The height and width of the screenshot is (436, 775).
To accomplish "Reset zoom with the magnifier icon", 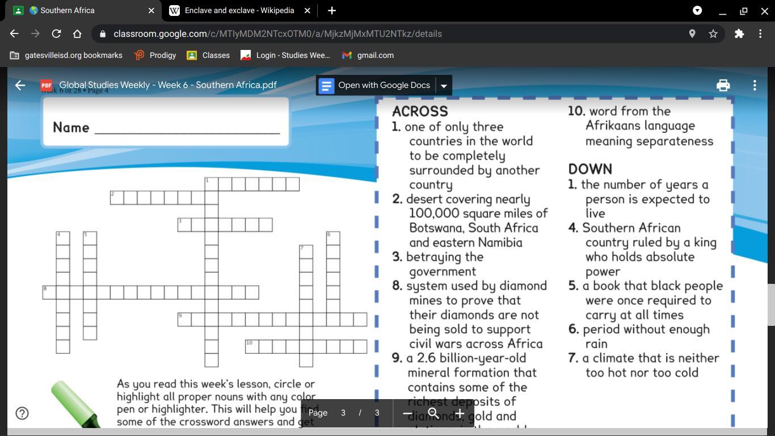I will click(433, 413).
